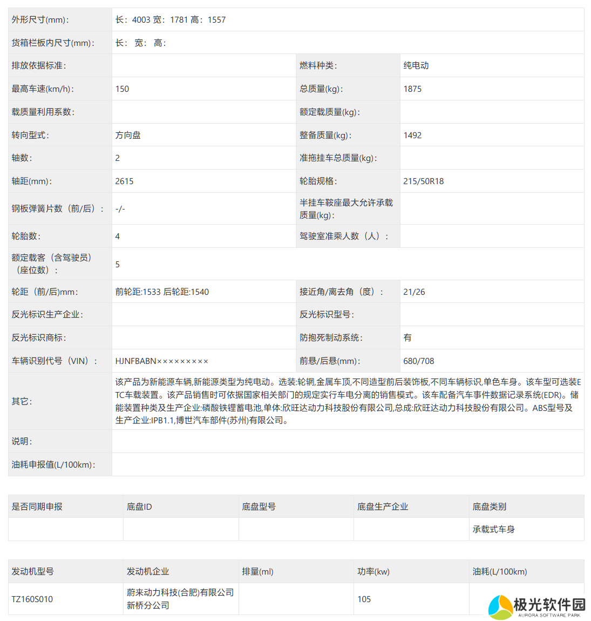Click the VIN code HJNFBABN×××××××××
This screenshot has height=621, width=591.
[x=161, y=361]
